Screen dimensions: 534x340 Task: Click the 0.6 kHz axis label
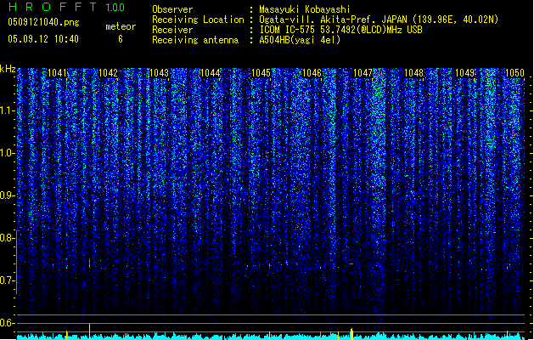7,323
